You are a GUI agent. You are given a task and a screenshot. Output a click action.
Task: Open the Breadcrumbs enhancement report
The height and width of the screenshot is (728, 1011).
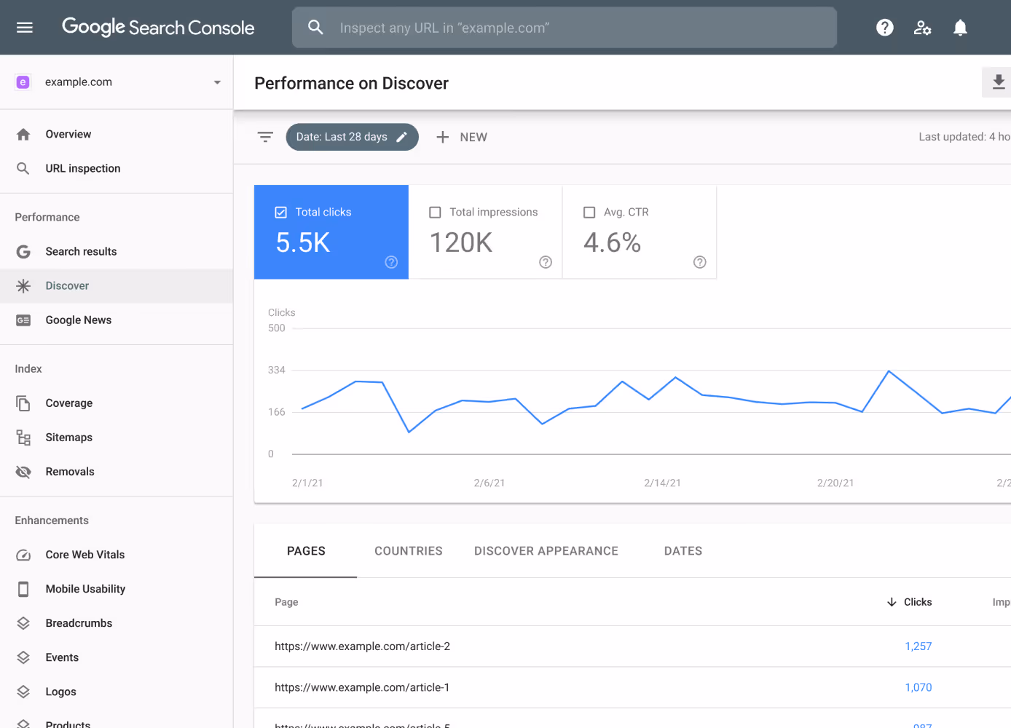(117, 623)
